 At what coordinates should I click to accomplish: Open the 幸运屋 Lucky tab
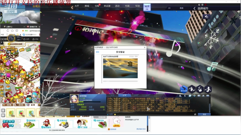pyautogui.click(x=107, y=7)
